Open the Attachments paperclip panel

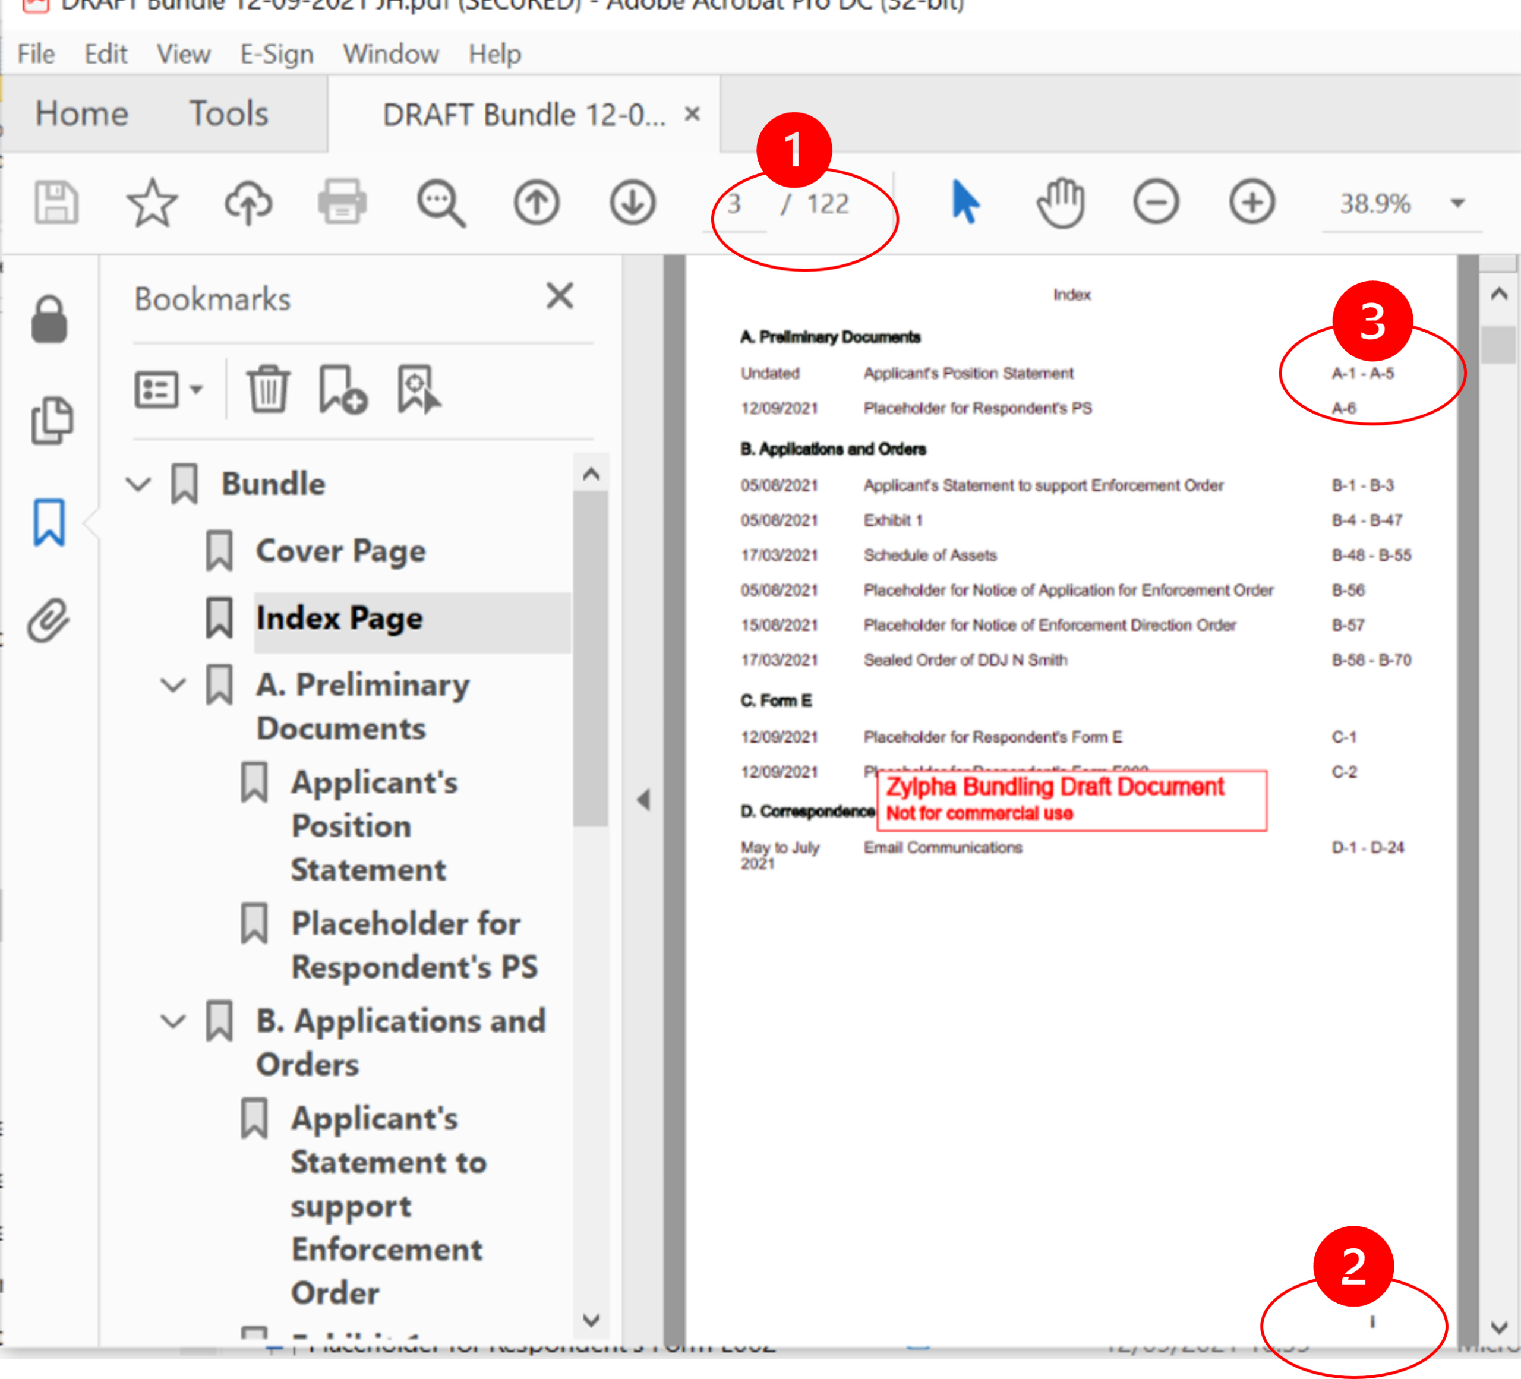(49, 620)
